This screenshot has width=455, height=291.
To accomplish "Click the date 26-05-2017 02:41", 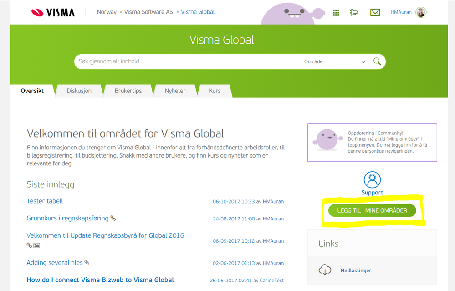I will coord(231,281).
